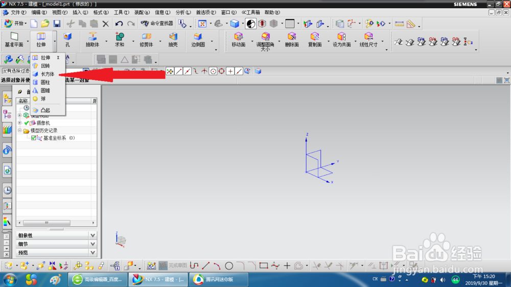Click the 线性尺寸 linear dimension tool
Viewport: 511px width, 287px height.
(x=368, y=40)
